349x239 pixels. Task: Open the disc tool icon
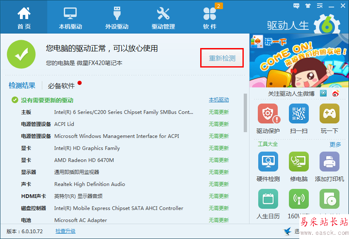pos(330,199)
